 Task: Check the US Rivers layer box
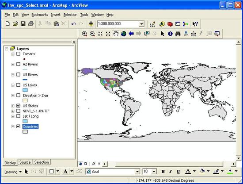[x=18, y=74]
